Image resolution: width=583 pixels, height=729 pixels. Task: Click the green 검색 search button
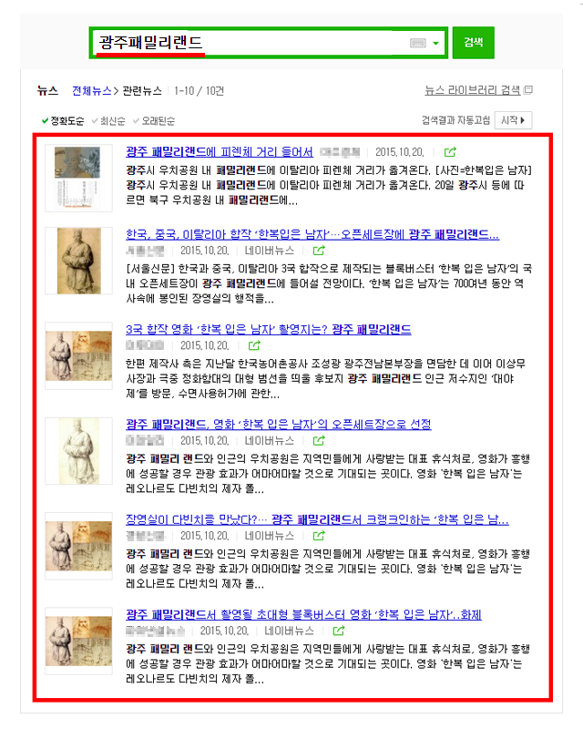474,42
